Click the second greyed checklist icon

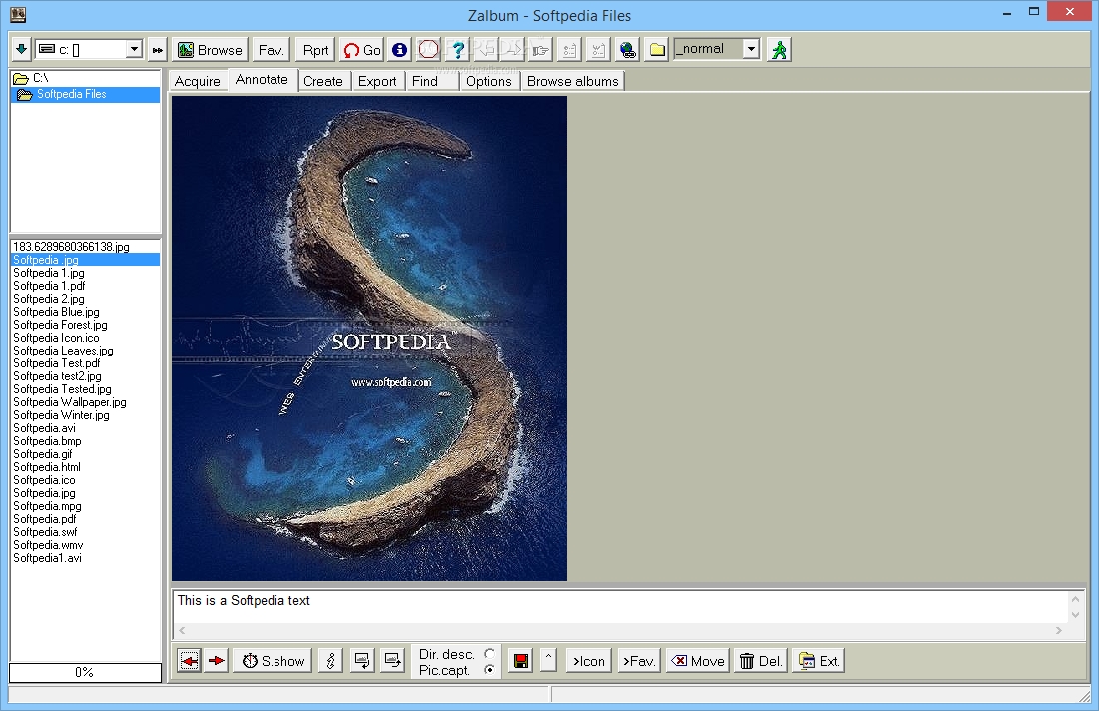tap(598, 50)
